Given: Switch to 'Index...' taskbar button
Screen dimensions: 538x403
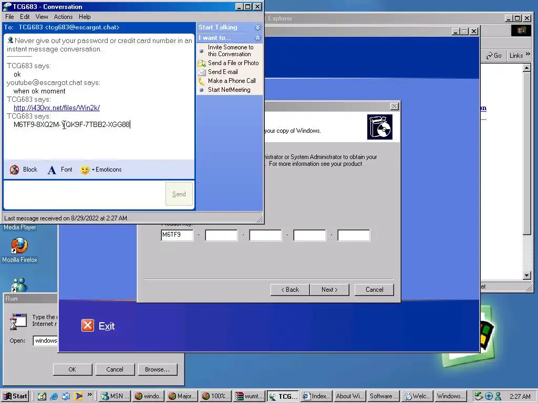Looking at the screenshot, I should pyautogui.click(x=316, y=396).
